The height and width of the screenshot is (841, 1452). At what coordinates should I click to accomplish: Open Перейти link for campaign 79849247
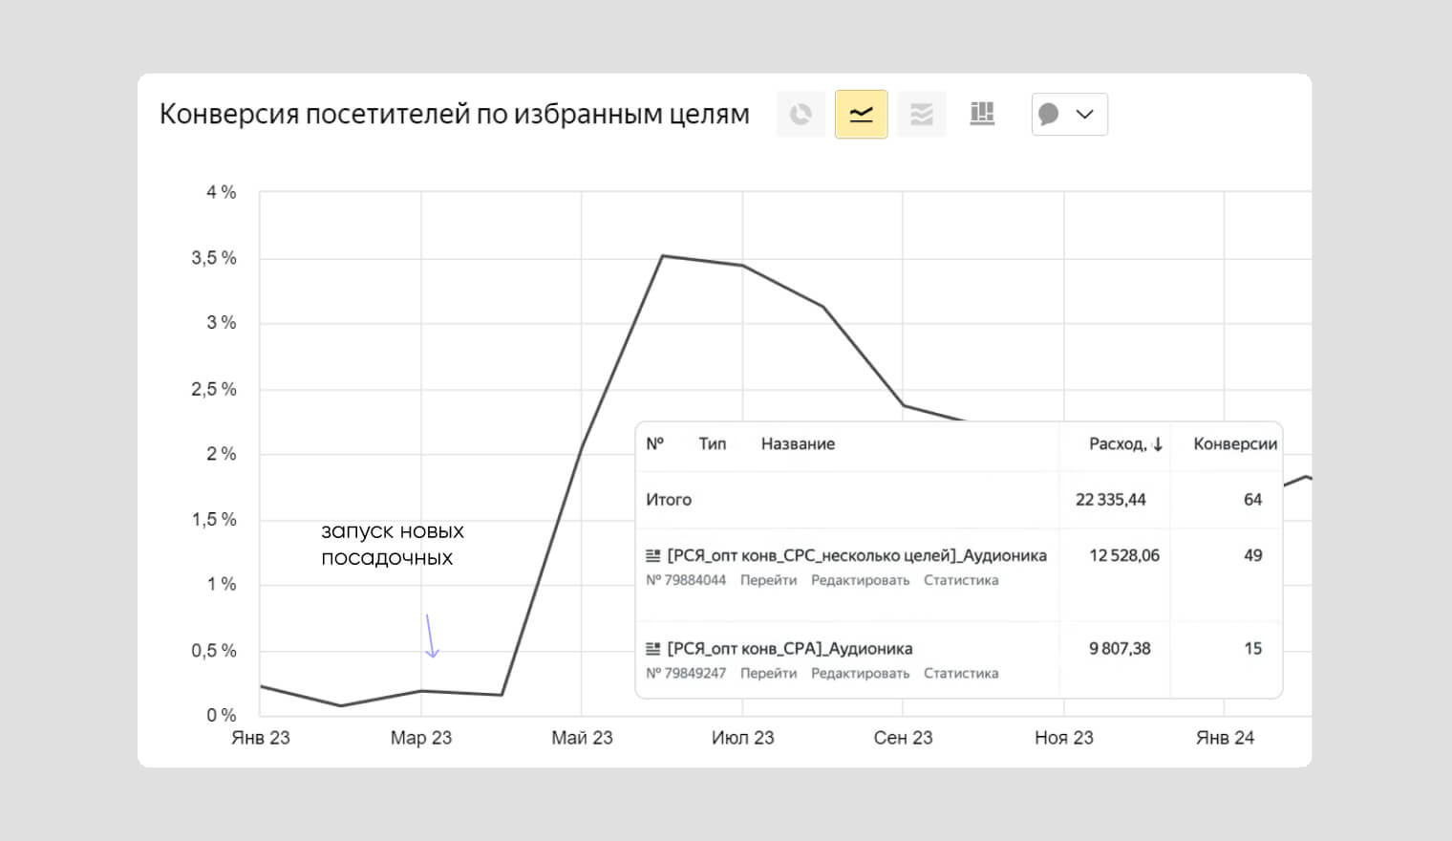pyautogui.click(x=768, y=674)
